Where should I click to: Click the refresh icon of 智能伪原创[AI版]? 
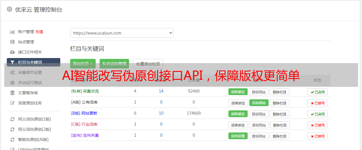point(12,140)
